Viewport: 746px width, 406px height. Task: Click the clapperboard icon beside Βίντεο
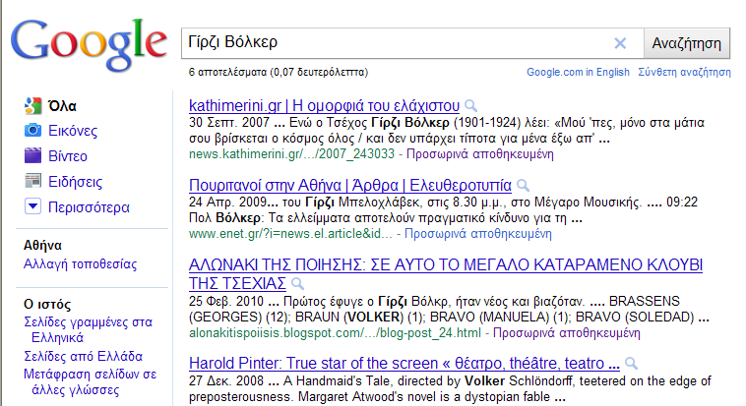tap(32, 155)
